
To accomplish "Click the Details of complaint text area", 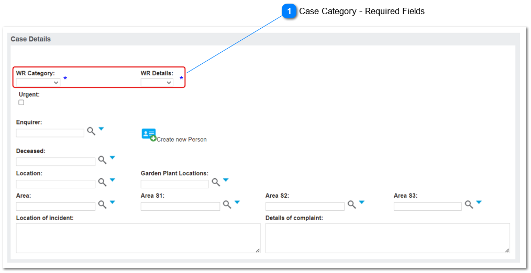I will 388,238.
